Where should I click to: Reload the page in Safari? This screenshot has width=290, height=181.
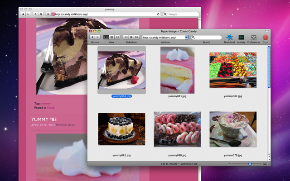coord(158,14)
